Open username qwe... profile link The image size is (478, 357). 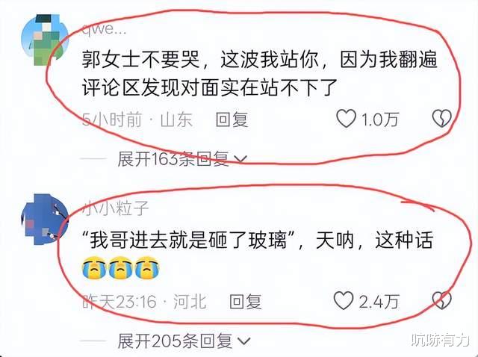(x=104, y=30)
